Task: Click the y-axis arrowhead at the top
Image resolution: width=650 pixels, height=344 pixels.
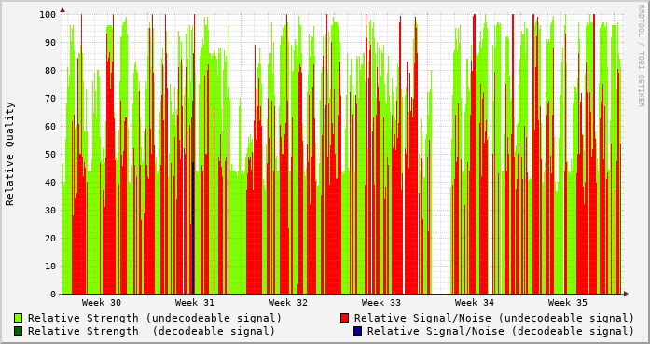Action: (x=62, y=10)
